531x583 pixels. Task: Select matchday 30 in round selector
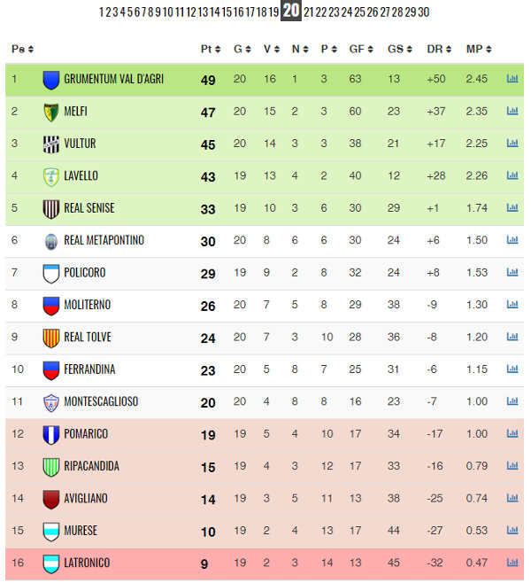coord(424,12)
